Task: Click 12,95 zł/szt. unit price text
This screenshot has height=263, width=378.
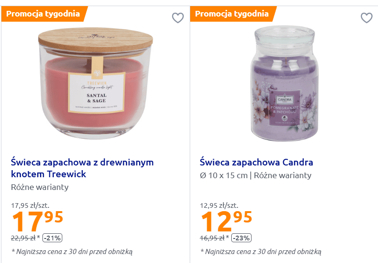Action: click(219, 205)
